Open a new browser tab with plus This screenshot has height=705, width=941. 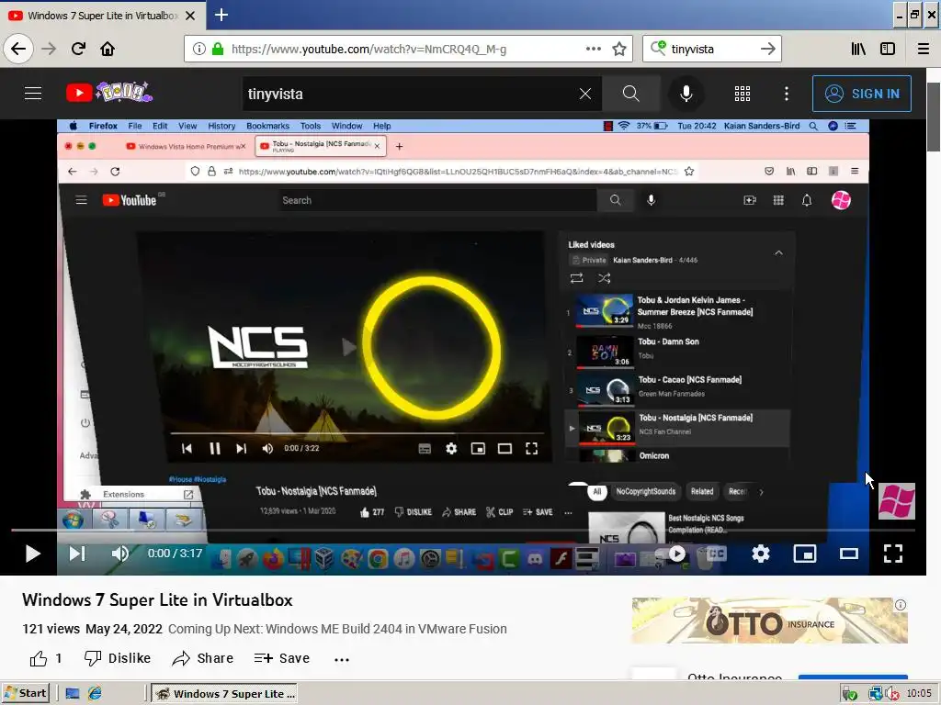pyautogui.click(x=221, y=15)
